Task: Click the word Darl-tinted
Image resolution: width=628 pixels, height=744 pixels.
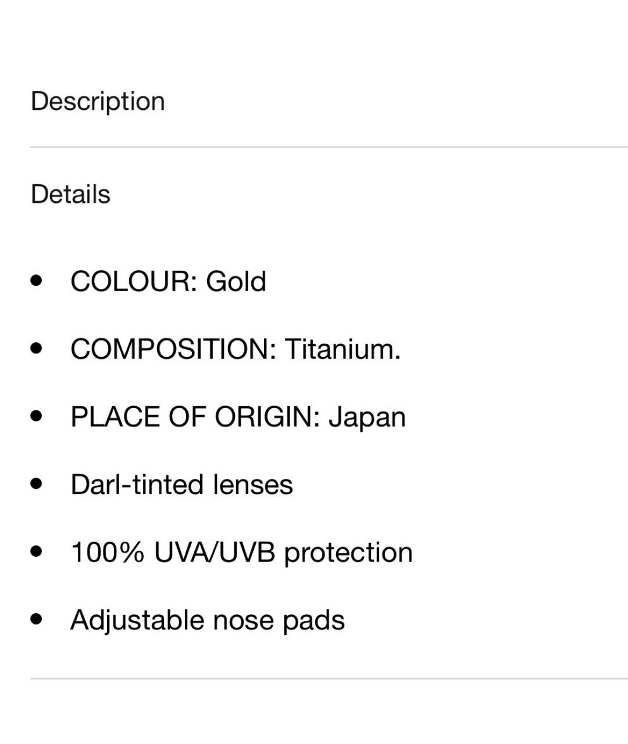Action: coord(137,485)
